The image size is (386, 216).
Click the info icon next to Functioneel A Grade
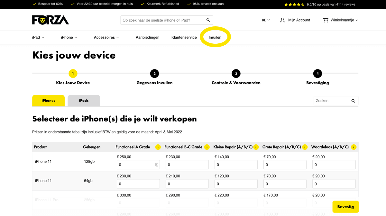pos(158,147)
